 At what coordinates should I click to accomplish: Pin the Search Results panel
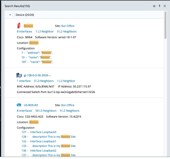tap(160, 6)
